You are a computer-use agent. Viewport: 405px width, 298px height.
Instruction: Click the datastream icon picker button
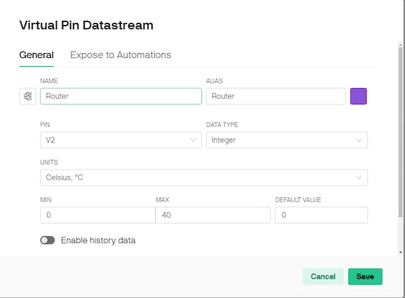click(x=27, y=96)
